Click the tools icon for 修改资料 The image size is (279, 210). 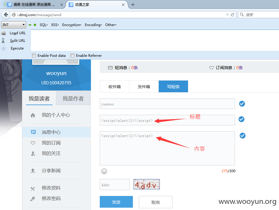33,189
